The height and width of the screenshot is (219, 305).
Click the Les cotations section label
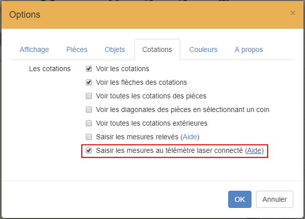[x=50, y=69]
